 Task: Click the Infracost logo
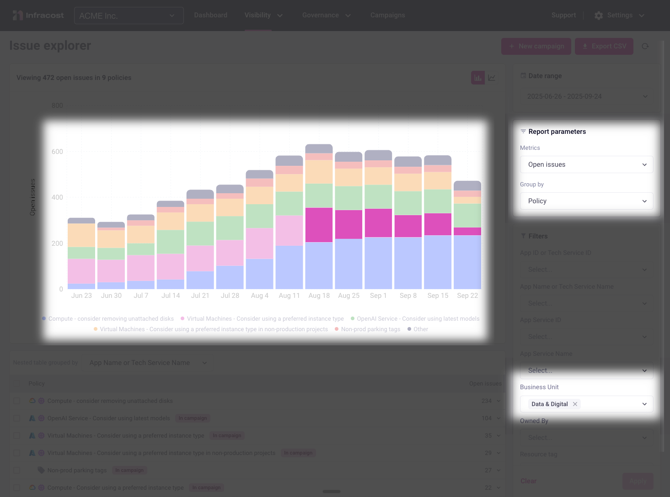(38, 16)
